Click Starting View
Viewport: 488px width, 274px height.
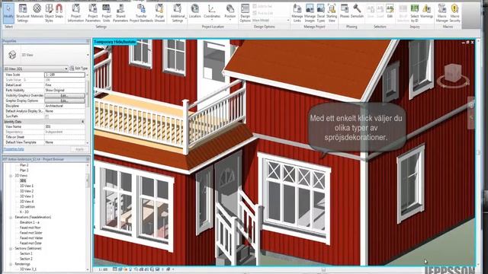point(332,14)
